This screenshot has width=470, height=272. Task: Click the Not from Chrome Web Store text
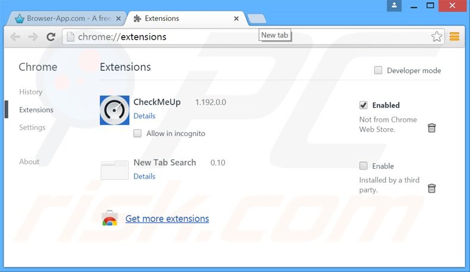pyautogui.click(x=388, y=125)
